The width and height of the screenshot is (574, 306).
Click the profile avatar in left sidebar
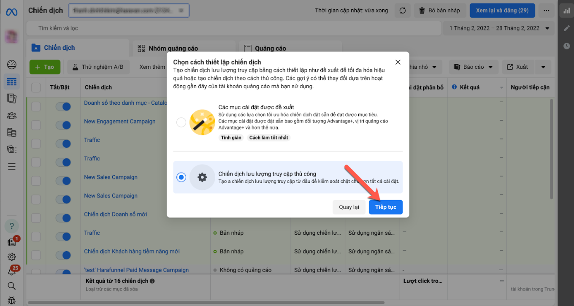pos(11,36)
